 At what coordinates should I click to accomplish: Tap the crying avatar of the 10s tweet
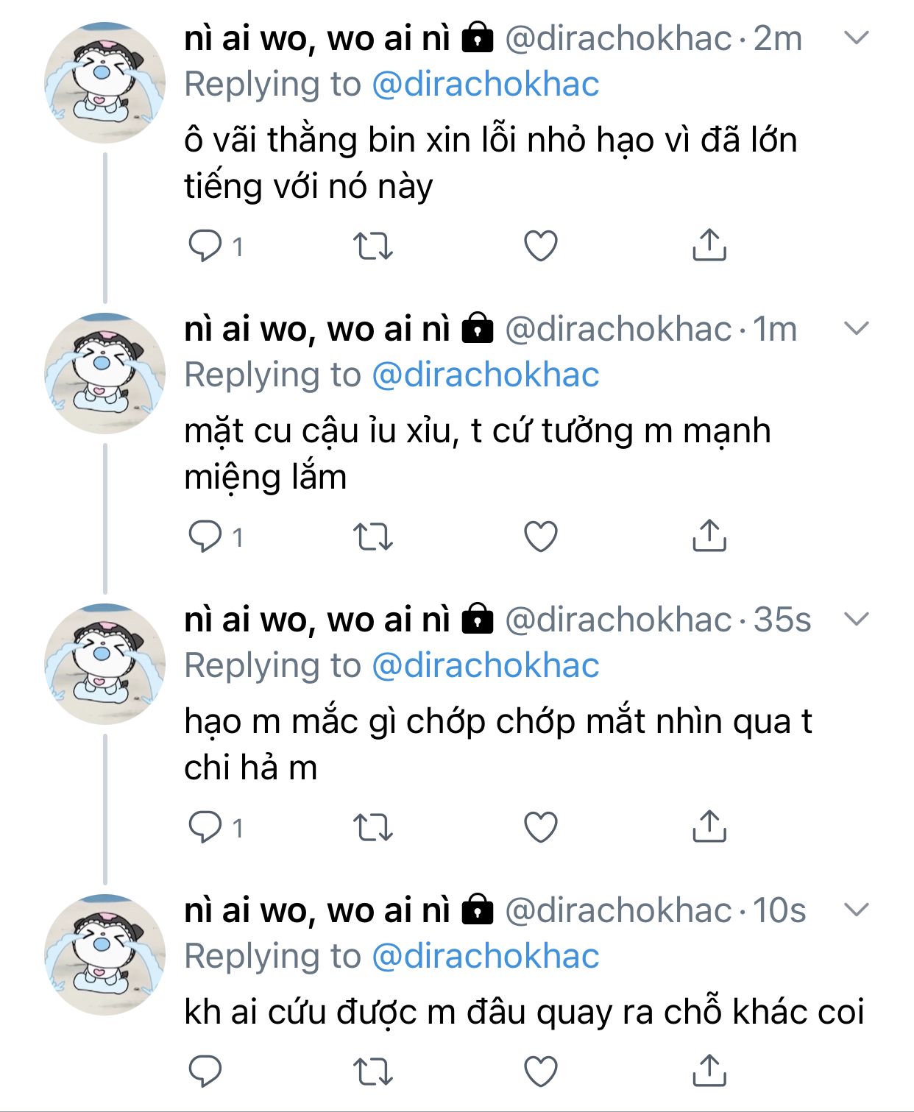[104, 955]
